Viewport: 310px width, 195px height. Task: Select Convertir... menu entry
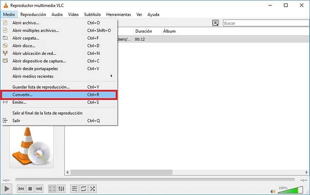(x=59, y=95)
